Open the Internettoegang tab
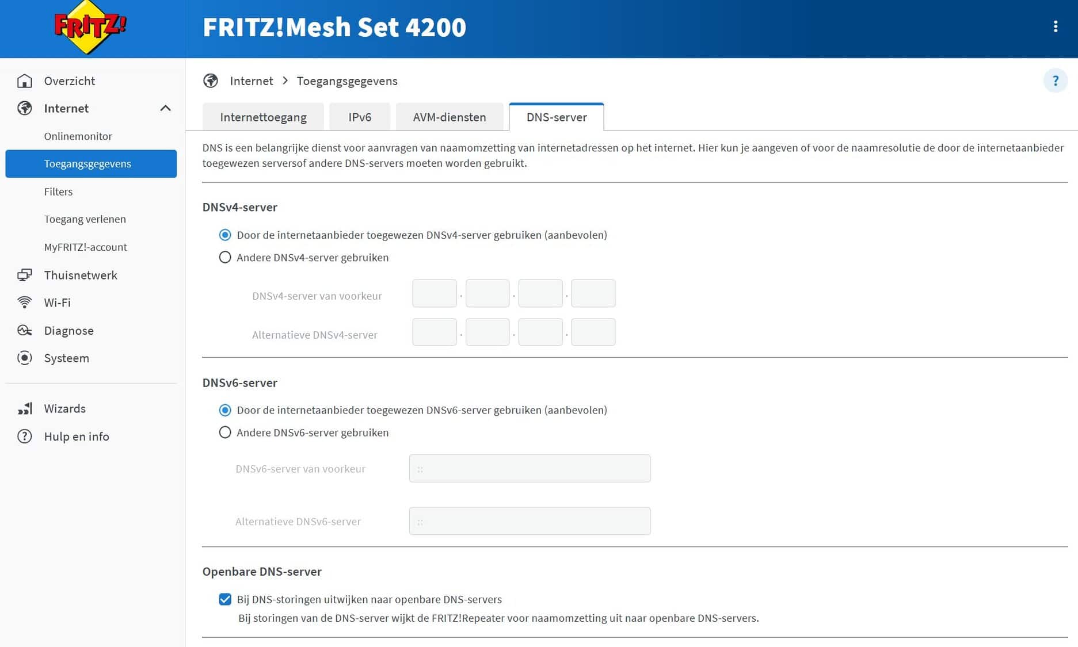Viewport: 1078px width, 647px height. click(263, 117)
